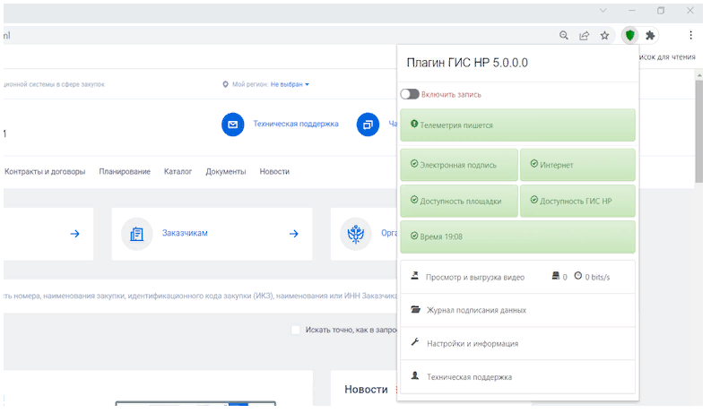
Task: Open Настройки и информация in plugin
Action: pyautogui.click(x=472, y=343)
